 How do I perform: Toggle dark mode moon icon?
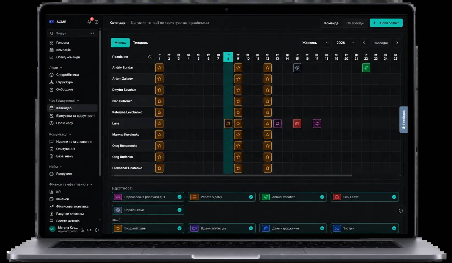(82, 230)
